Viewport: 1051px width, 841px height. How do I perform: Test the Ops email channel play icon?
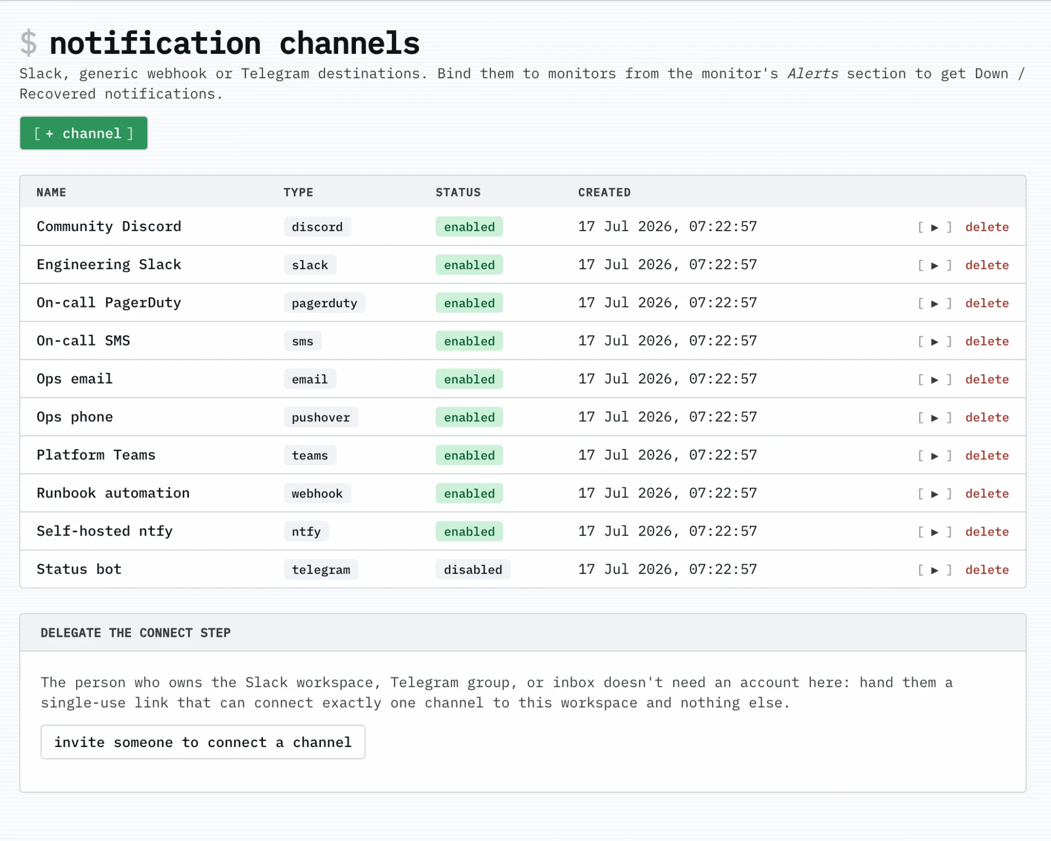[935, 380]
